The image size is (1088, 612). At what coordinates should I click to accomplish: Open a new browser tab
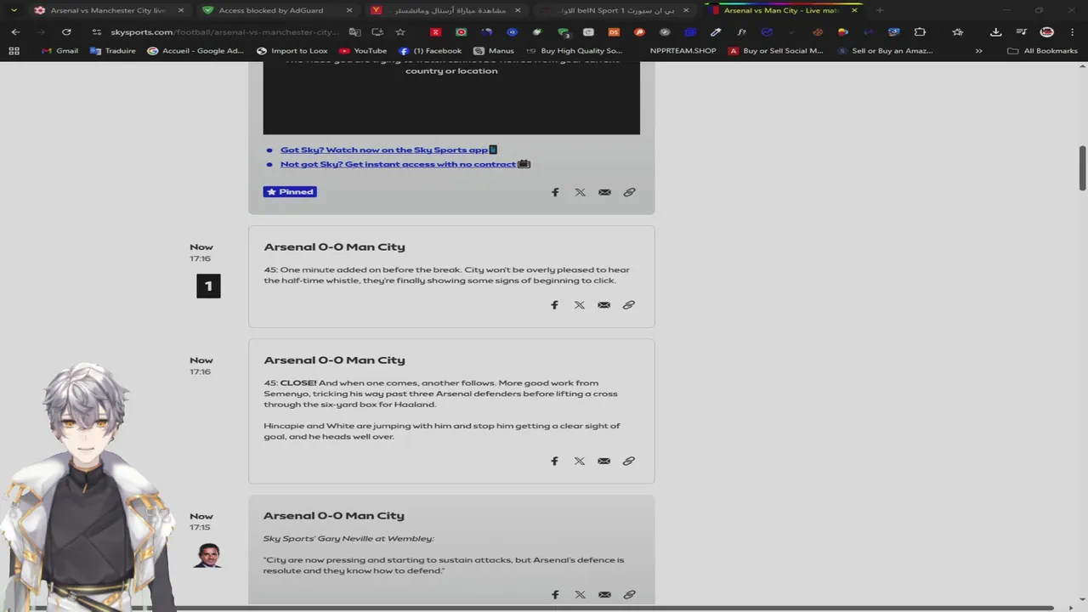[879, 10]
